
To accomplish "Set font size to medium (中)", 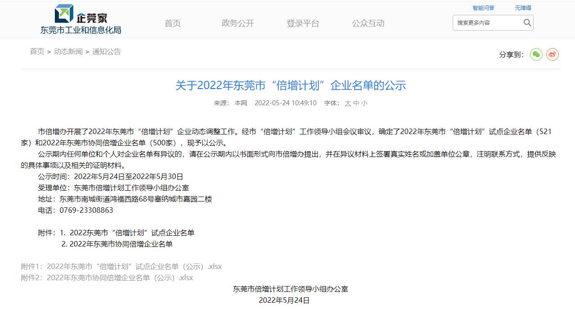I will [x=356, y=103].
